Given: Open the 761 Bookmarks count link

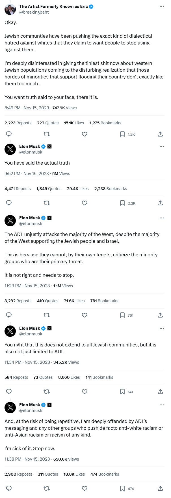Looking at the screenshot, I should click(x=104, y=301).
